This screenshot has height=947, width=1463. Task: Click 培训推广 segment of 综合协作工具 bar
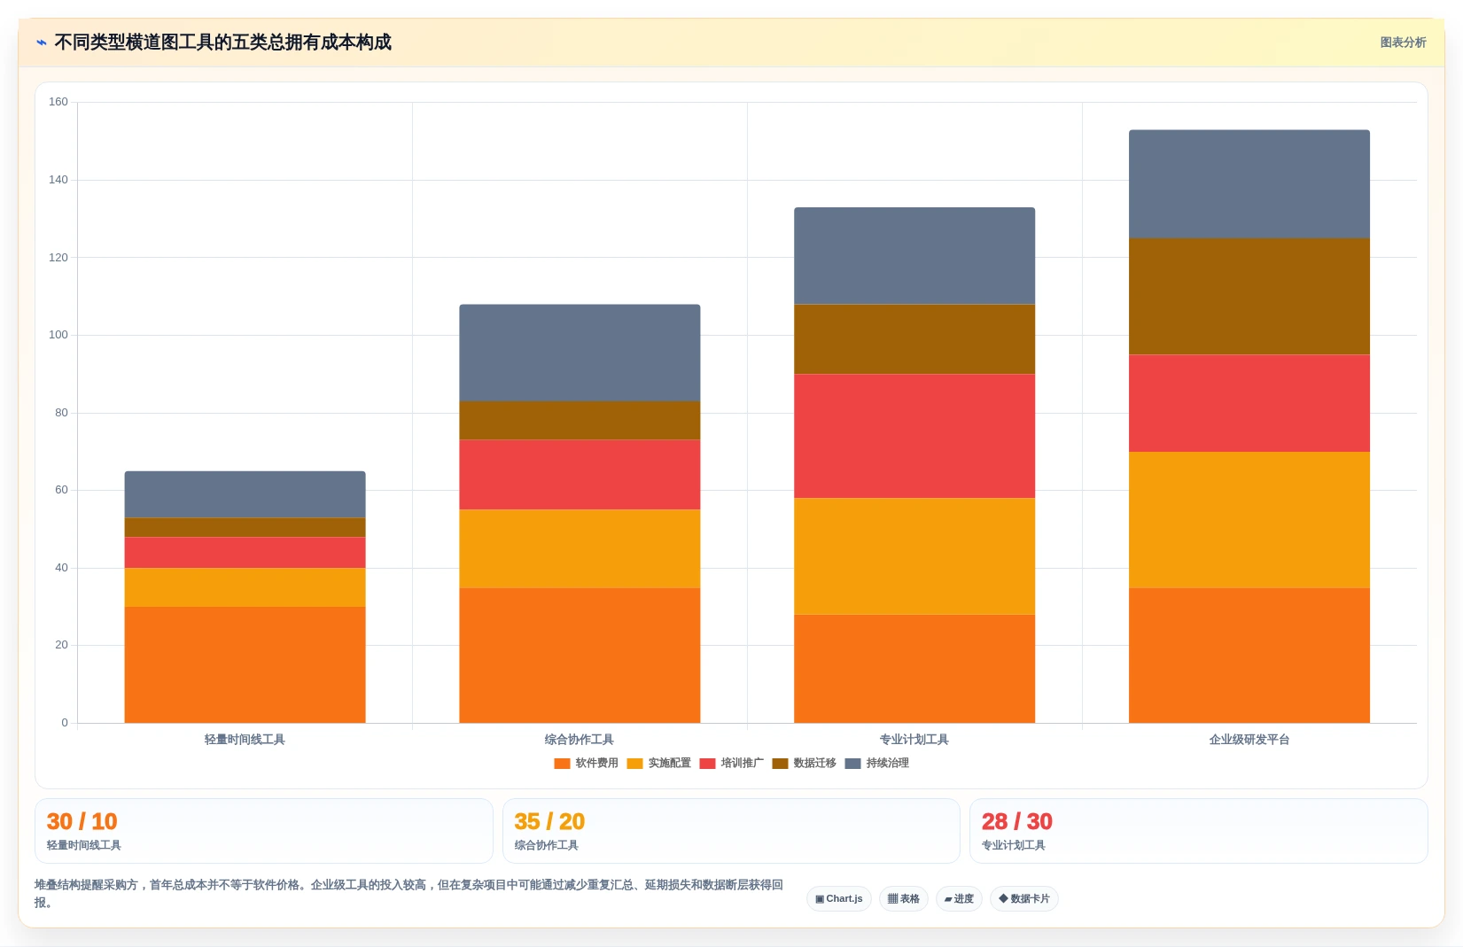pyautogui.click(x=580, y=475)
